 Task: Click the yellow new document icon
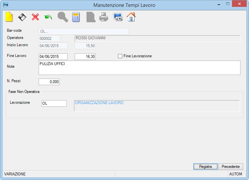[x=9, y=17]
